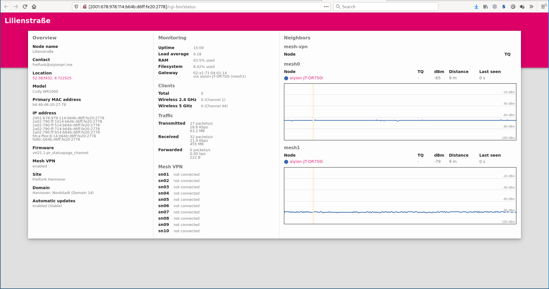The width and height of the screenshot is (549, 289).
Task: Open the downloads arrow panel
Action: pyautogui.click(x=476, y=7)
